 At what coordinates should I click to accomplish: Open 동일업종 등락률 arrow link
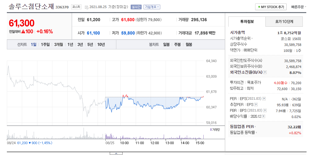pos(256,133)
